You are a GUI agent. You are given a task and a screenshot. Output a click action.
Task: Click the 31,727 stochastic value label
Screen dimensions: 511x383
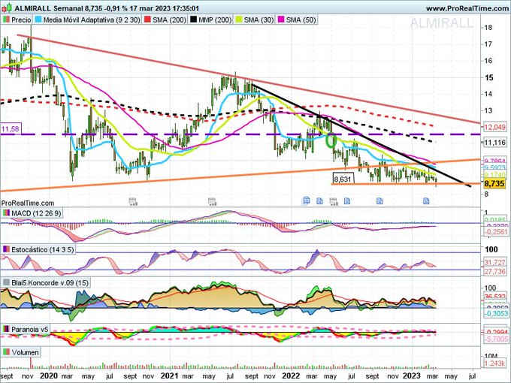click(x=494, y=262)
